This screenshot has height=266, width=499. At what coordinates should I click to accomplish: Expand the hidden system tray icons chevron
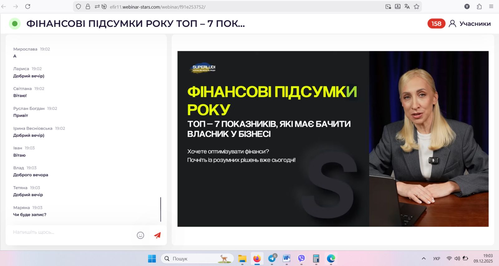(424, 259)
